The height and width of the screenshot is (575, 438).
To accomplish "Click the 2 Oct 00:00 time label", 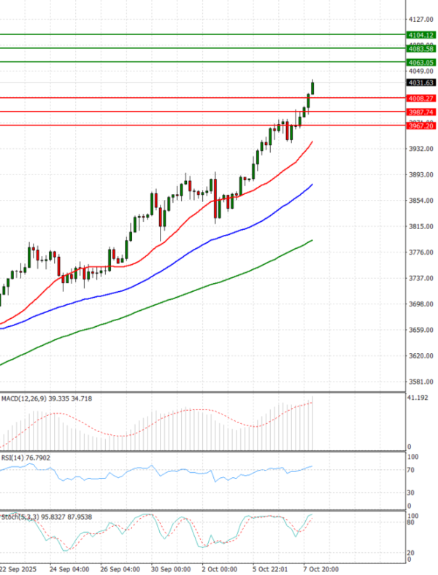I will tap(220, 567).
